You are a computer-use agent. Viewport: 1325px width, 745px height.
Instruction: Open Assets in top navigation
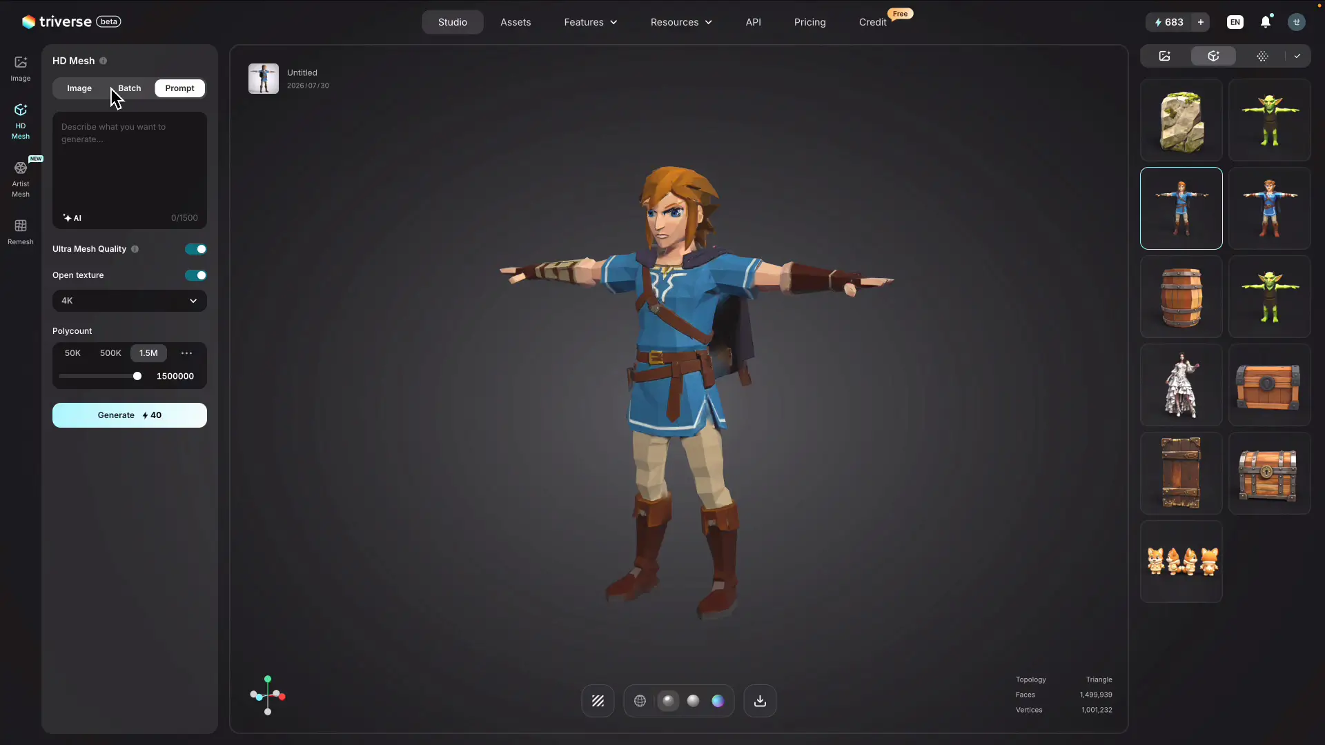click(x=516, y=22)
